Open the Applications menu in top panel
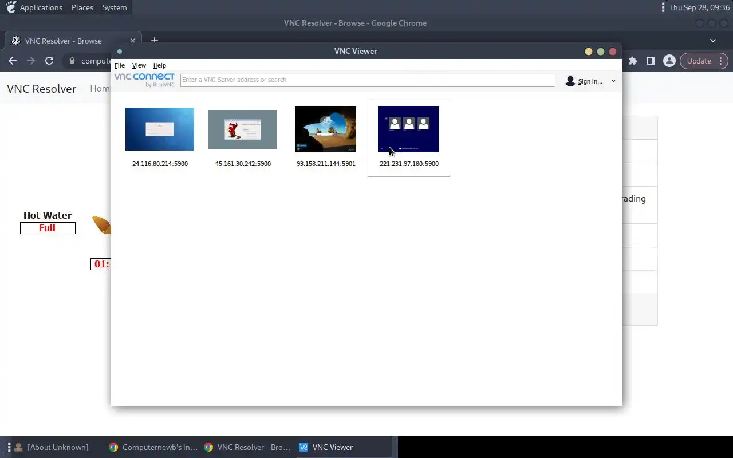733x458 pixels. pyautogui.click(x=41, y=7)
